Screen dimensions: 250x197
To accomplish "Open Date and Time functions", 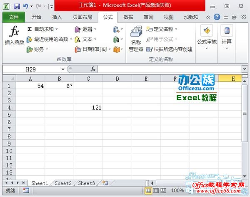I will pos(93,49).
